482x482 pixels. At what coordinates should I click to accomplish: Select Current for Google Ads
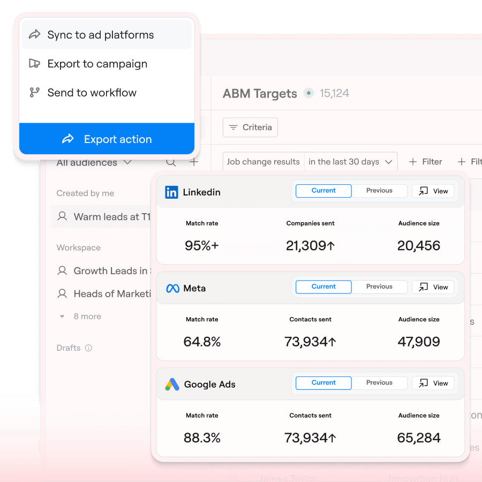pos(323,383)
